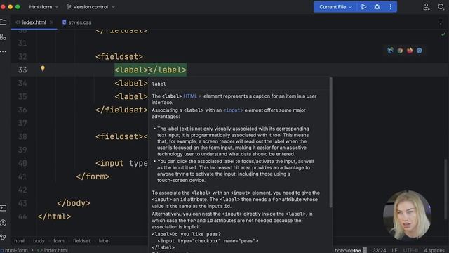Follow the <input> link in documentation
The height and width of the screenshot is (253, 449).
(x=233, y=110)
